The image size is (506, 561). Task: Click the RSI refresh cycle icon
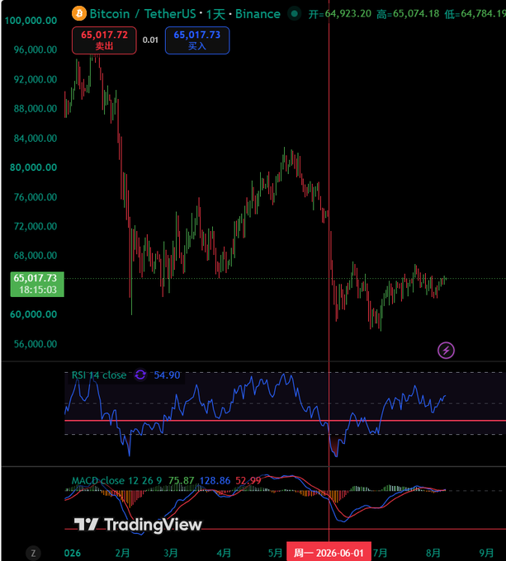pyautogui.click(x=140, y=375)
